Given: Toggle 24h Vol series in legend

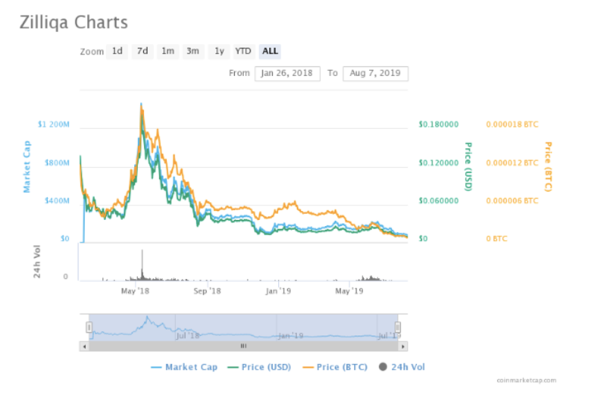Looking at the screenshot, I should pyautogui.click(x=402, y=367).
